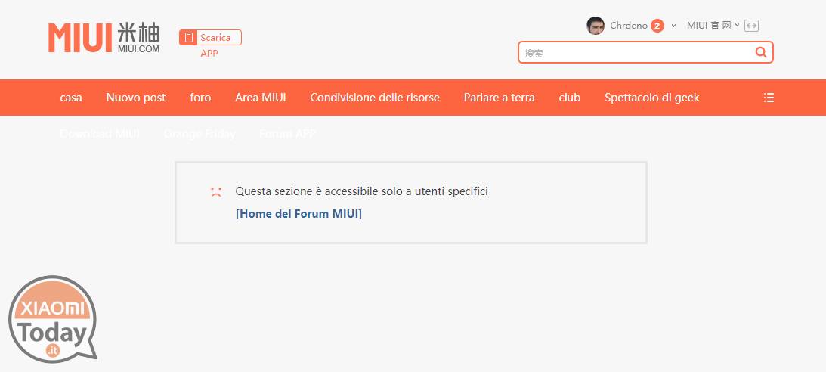
Task: Click the Xiaomi Today watermark logo
Action: (54, 318)
